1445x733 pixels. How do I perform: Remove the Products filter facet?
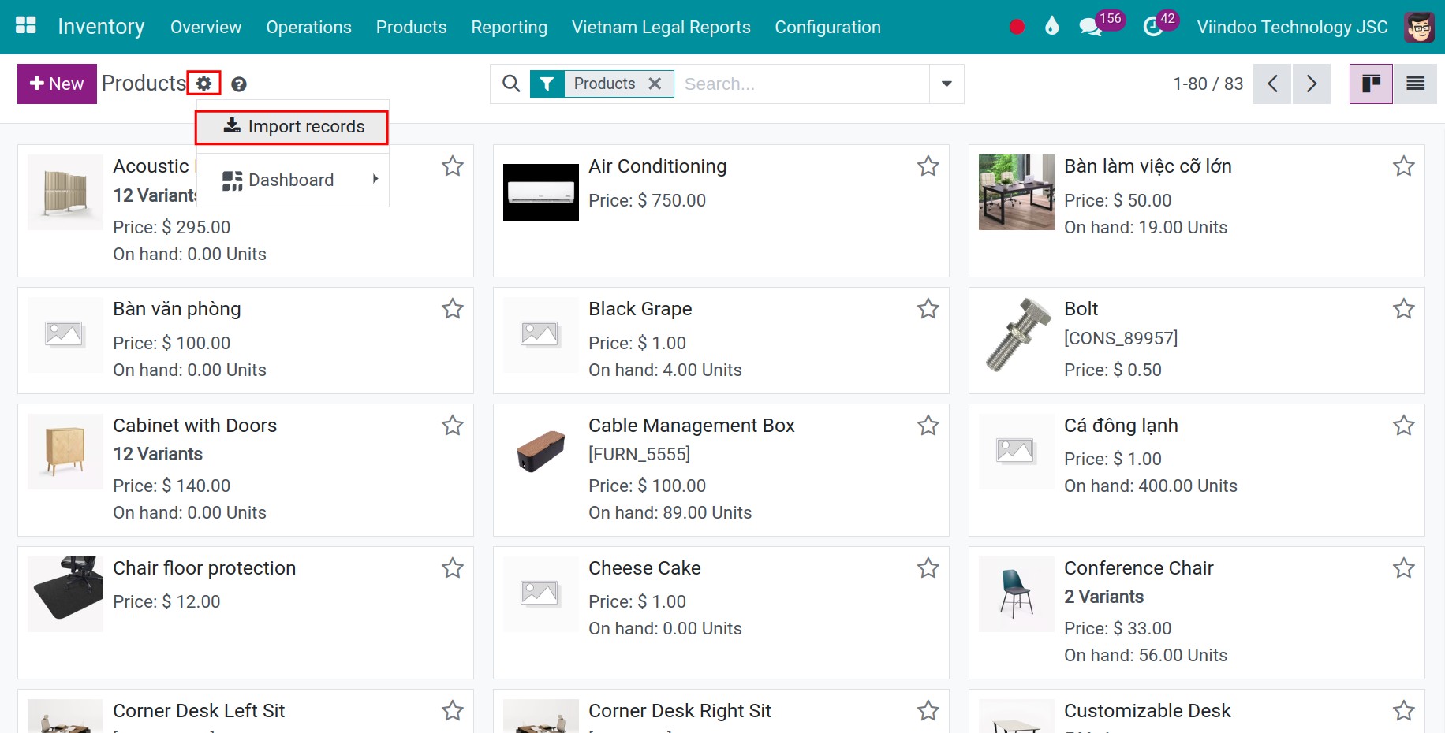click(655, 84)
